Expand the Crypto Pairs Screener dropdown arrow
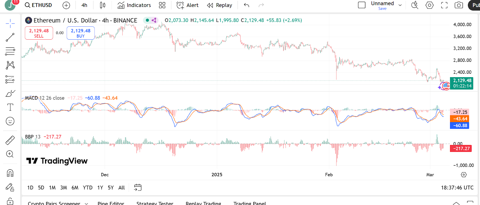 (86, 203)
